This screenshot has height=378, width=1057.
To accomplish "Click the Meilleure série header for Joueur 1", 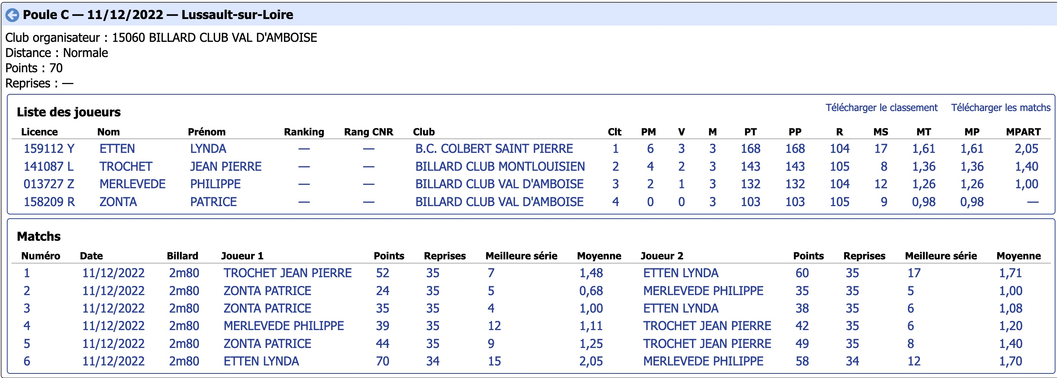I will (x=521, y=256).
